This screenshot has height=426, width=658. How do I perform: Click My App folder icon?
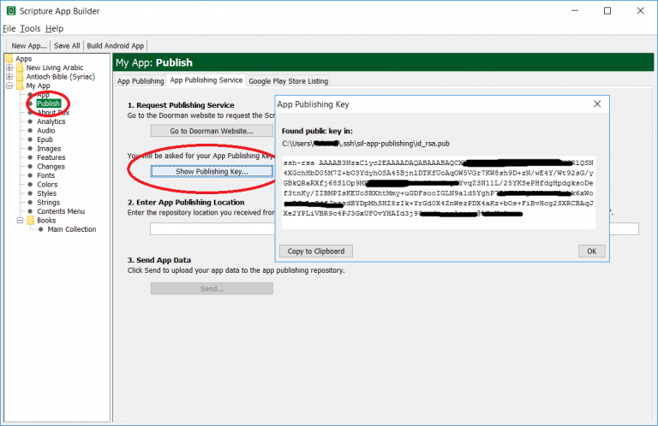[20, 86]
